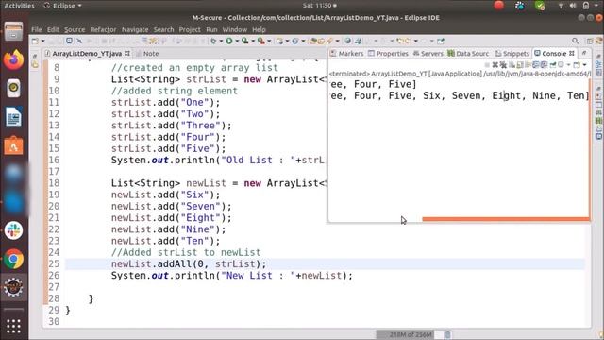
Task: Click the External Tools run icon
Action: point(260,41)
